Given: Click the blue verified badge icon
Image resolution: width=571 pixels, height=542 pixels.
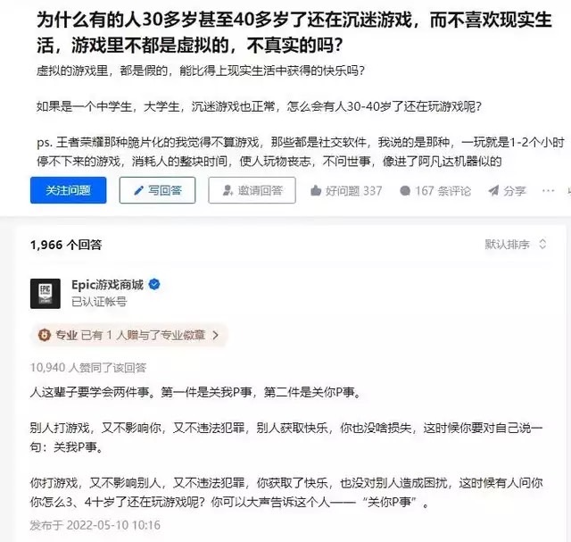Looking at the screenshot, I should 154,284.
